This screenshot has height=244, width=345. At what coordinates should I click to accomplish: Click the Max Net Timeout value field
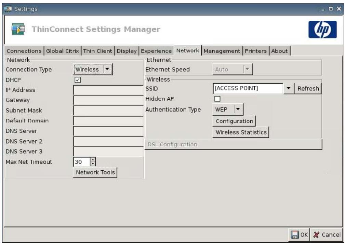tap(82, 162)
